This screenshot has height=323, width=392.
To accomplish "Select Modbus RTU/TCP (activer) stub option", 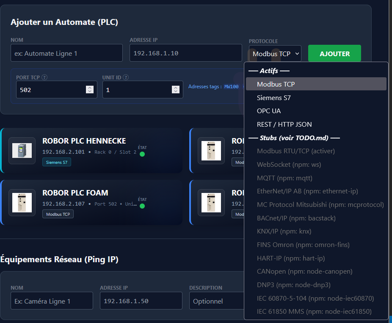I will click(316, 151).
